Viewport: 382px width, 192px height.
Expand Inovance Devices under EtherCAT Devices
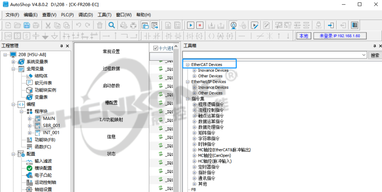[x=194, y=70]
